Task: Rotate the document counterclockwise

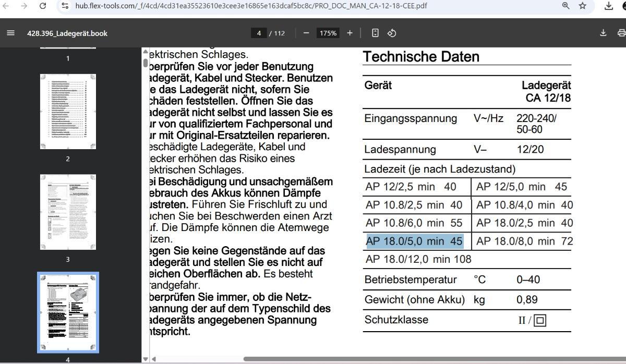Action: point(392,33)
